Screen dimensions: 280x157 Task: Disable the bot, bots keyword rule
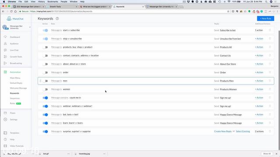tap(45, 115)
